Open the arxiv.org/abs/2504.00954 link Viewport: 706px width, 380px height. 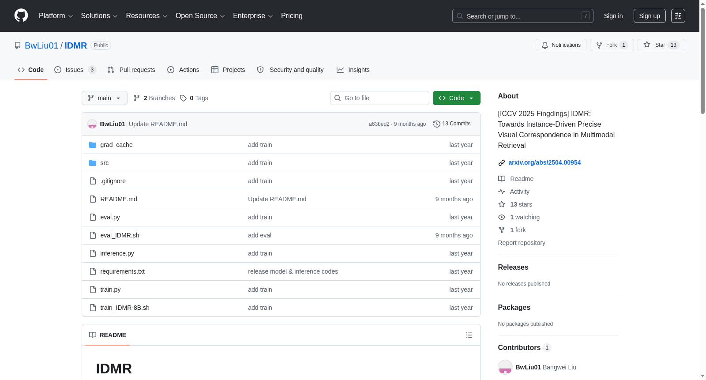(545, 162)
